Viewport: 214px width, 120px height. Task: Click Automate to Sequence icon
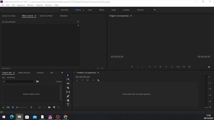[x=40, y=107]
